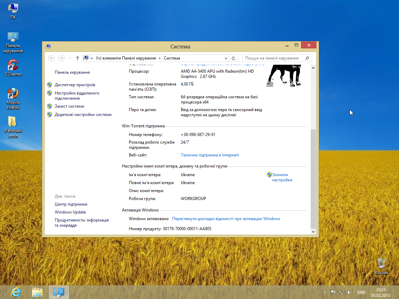
Task: Click Змінити настройки link
Action: pos(282,177)
